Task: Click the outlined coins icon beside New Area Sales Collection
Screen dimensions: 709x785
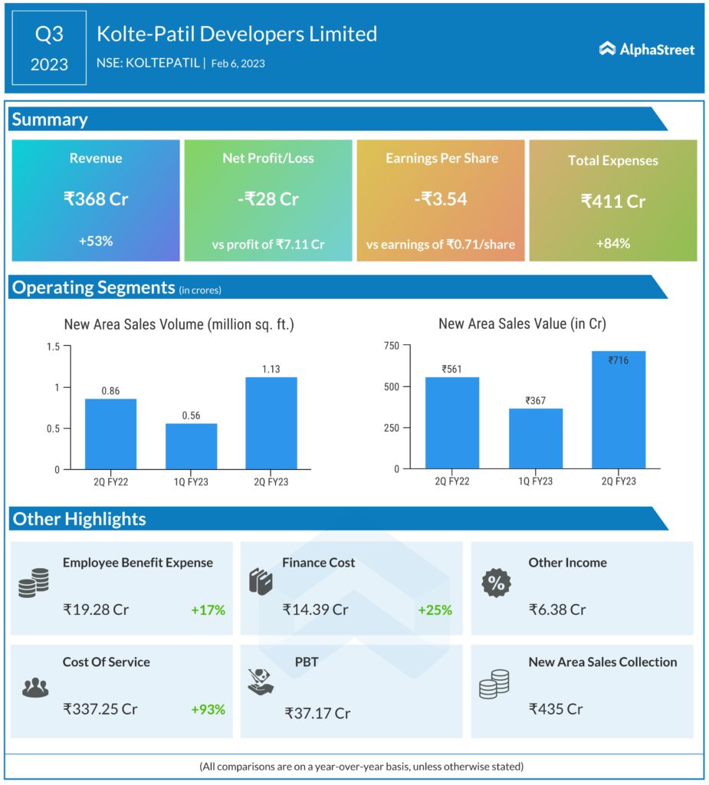Action: (494, 684)
